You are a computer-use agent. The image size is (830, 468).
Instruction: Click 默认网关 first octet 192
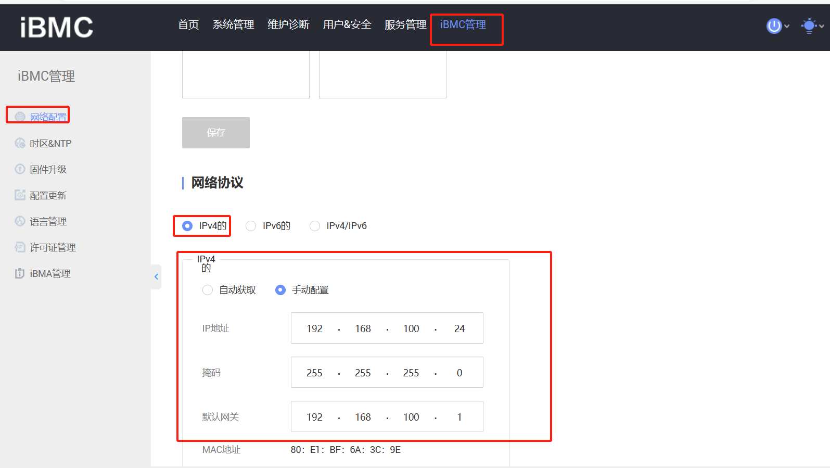314,417
